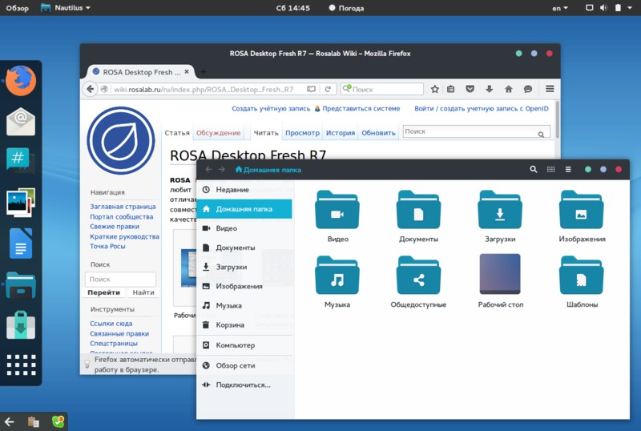Click the Погода weather indicator
The width and height of the screenshot is (641, 431).
(346, 8)
